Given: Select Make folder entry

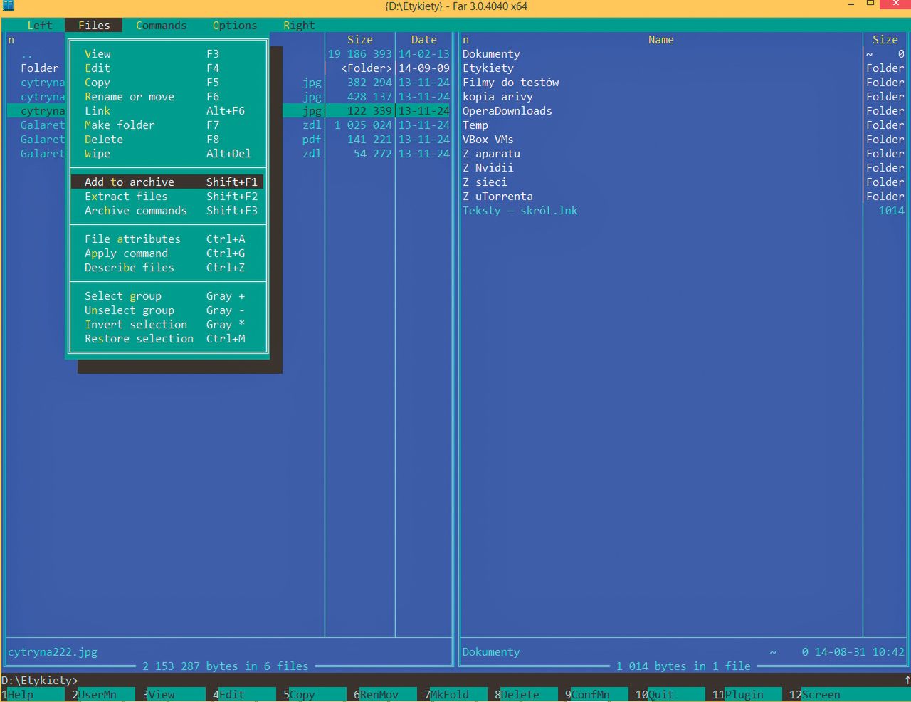Looking at the screenshot, I should click(x=167, y=125).
